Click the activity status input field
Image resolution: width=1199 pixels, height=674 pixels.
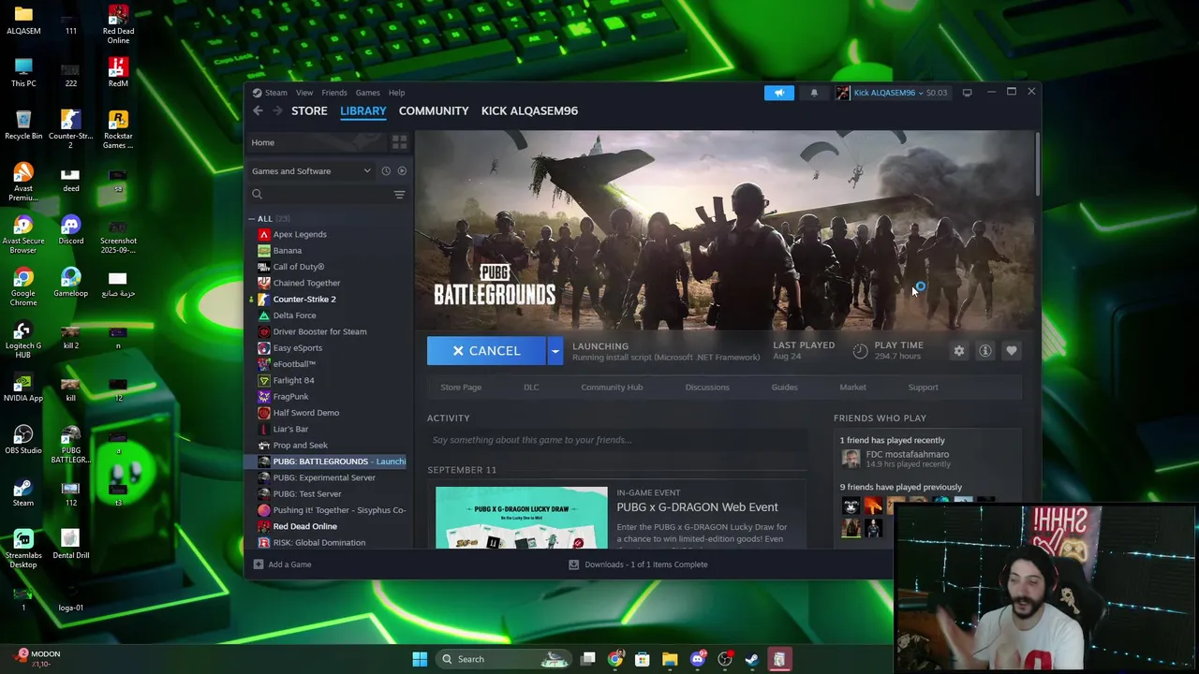point(616,440)
